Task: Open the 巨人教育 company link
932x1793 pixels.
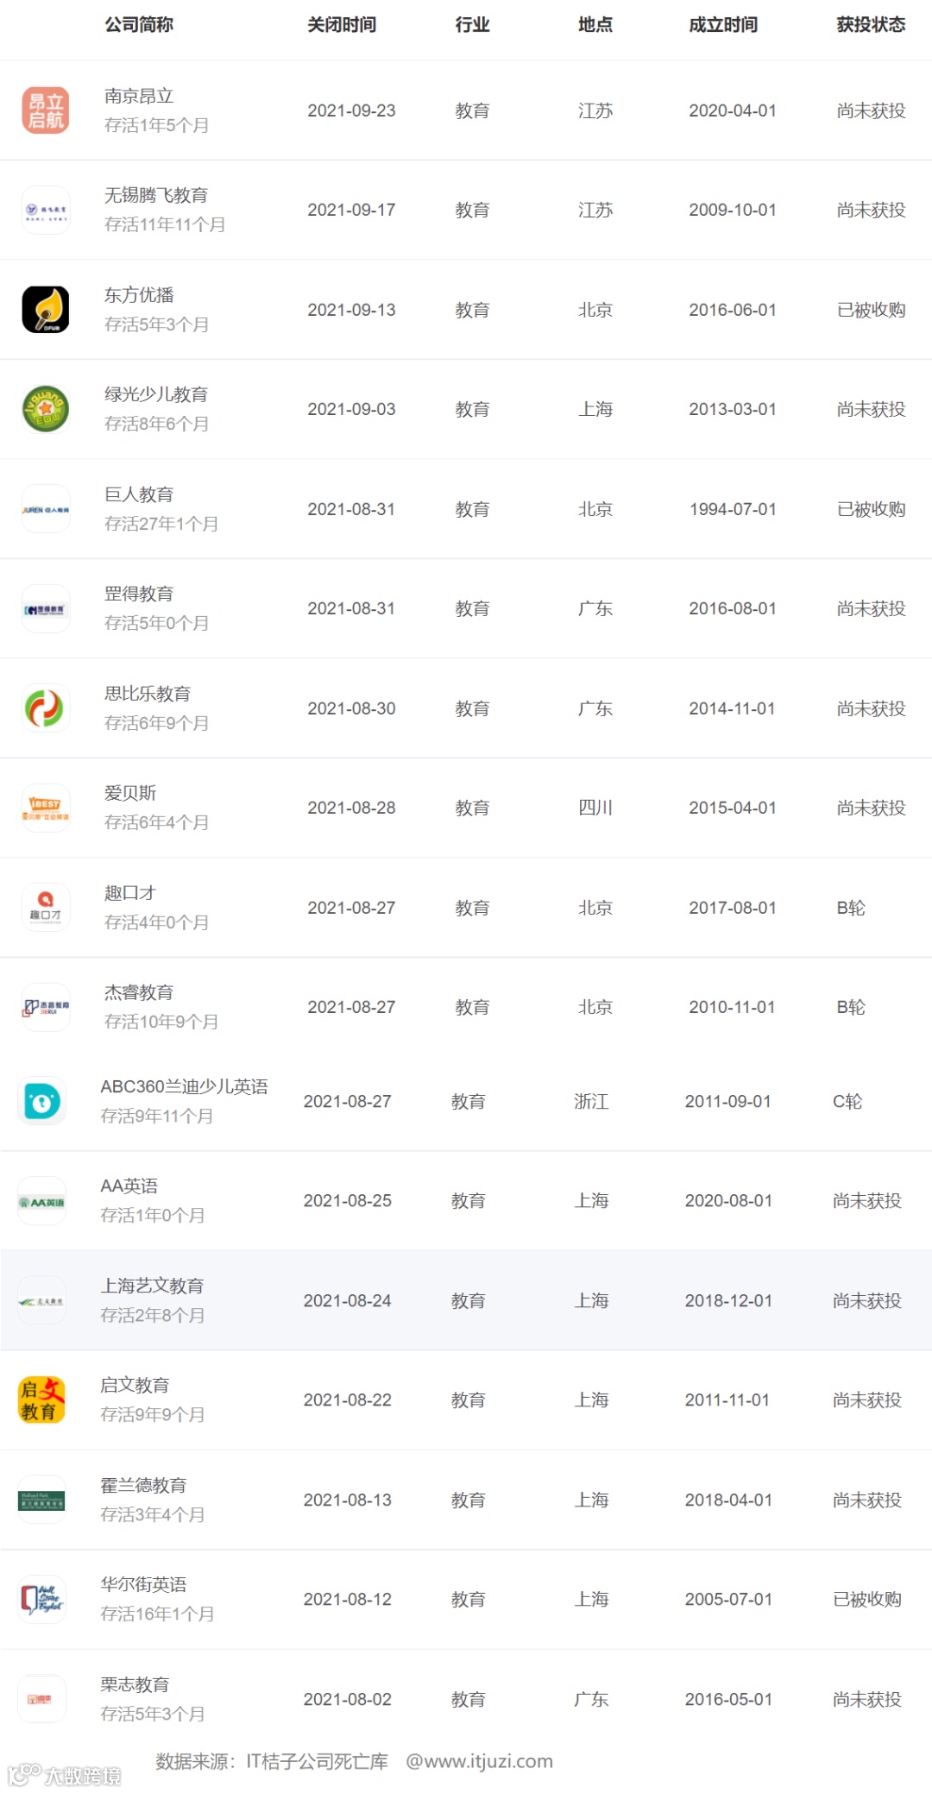Action: pyautogui.click(x=139, y=494)
